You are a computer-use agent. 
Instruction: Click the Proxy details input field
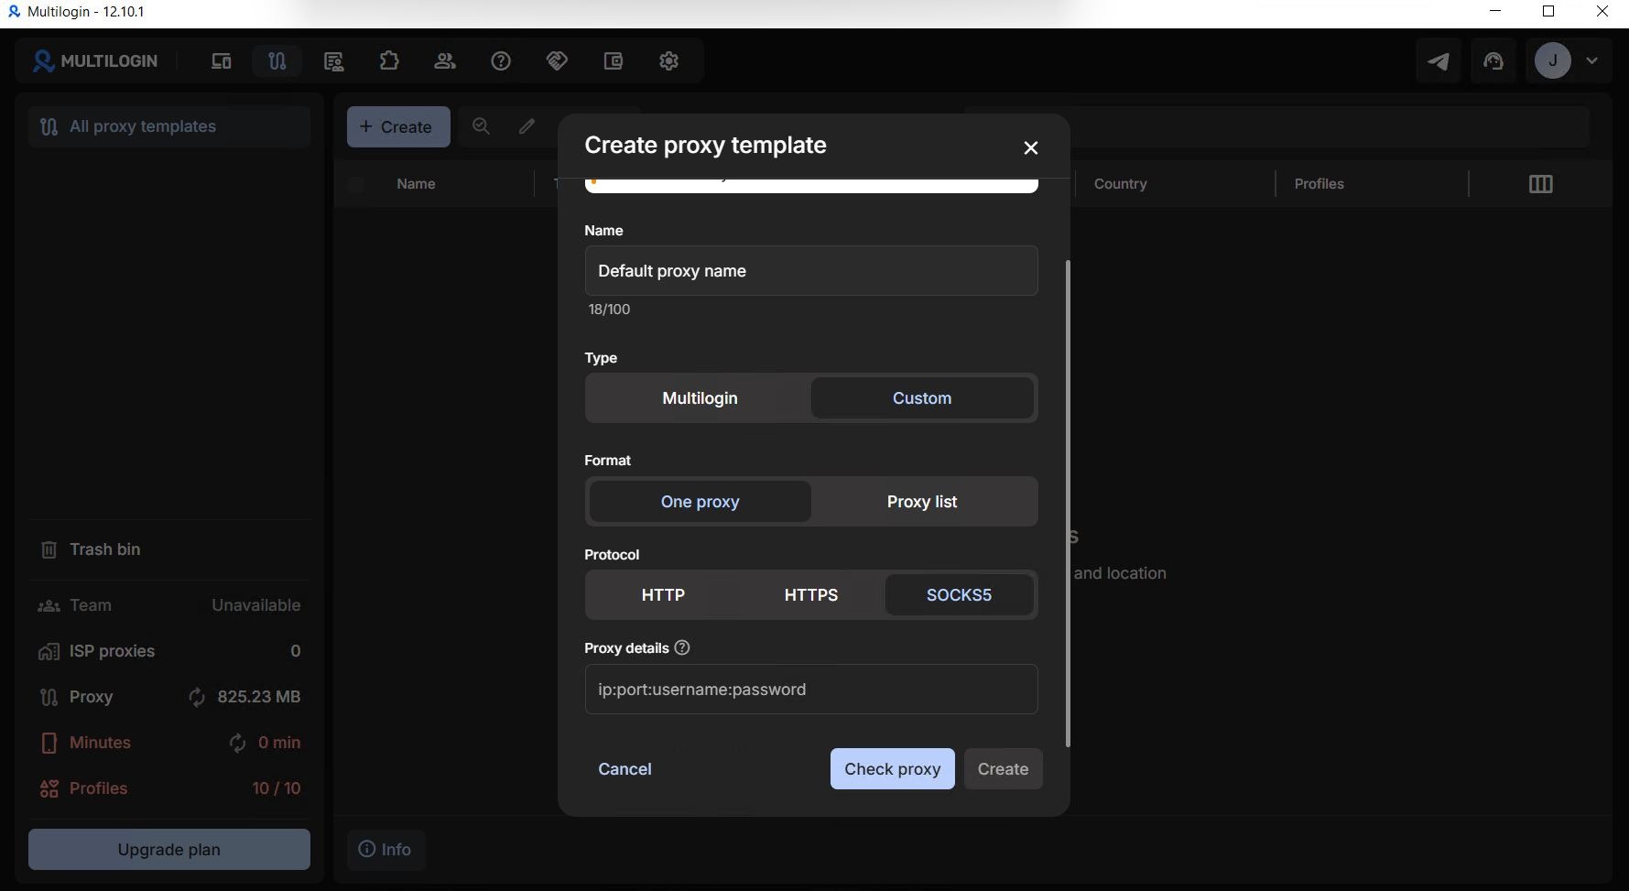click(811, 690)
